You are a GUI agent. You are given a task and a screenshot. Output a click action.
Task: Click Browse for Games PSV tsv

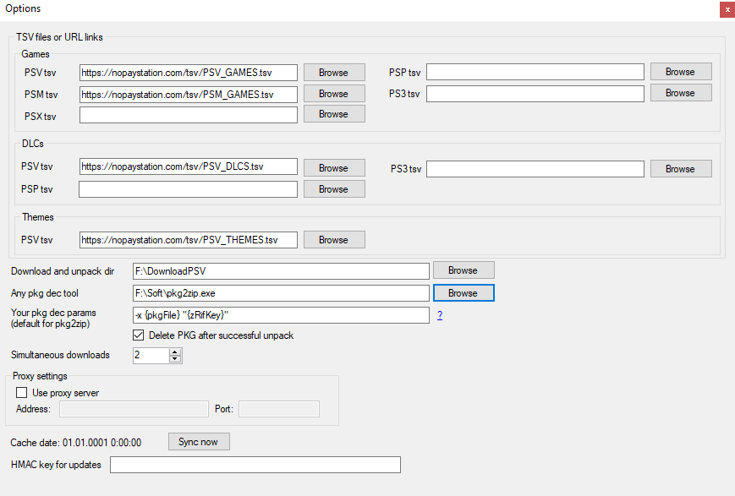coord(334,73)
